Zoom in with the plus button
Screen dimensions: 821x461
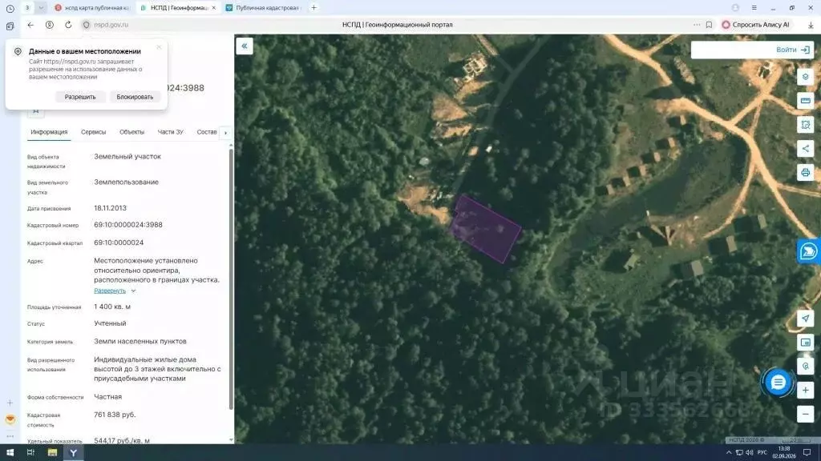pyautogui.click(x=805, y=390)
